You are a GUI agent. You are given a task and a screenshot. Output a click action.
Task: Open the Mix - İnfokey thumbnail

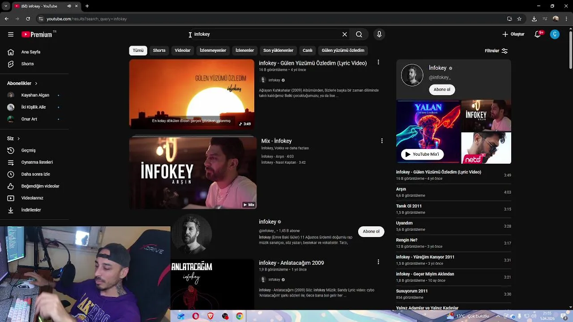click(x=193, y=173)
